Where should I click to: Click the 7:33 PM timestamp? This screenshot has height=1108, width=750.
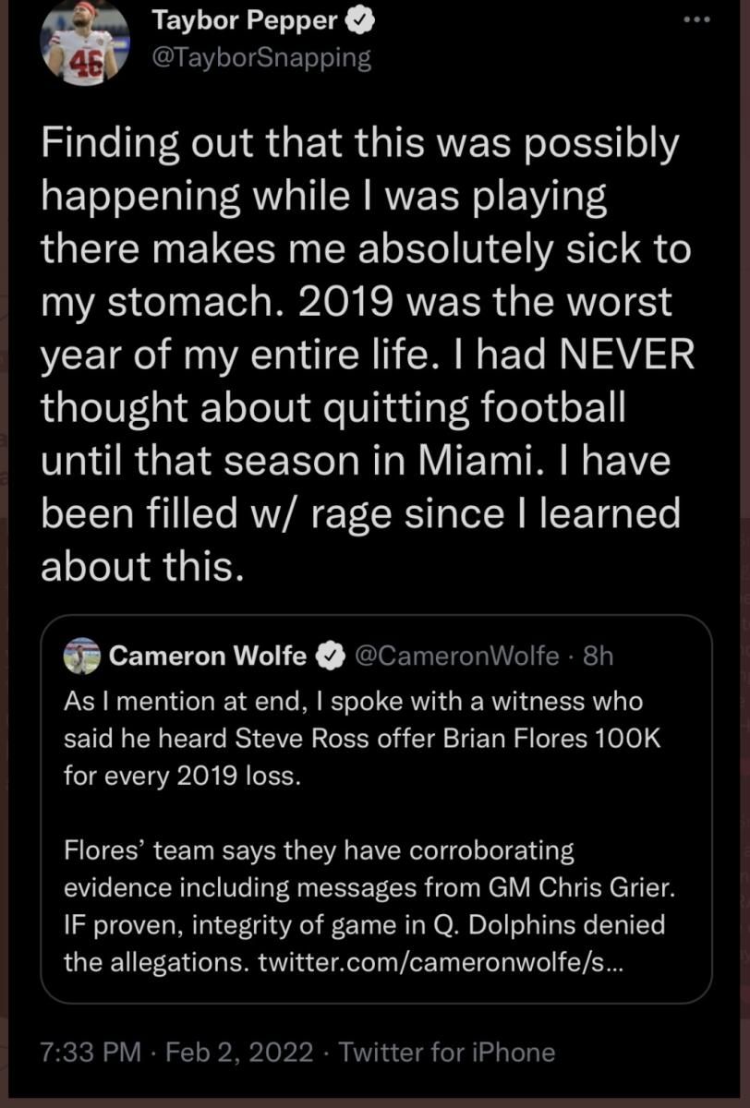pyautogui.click(x=91, y=1052)
